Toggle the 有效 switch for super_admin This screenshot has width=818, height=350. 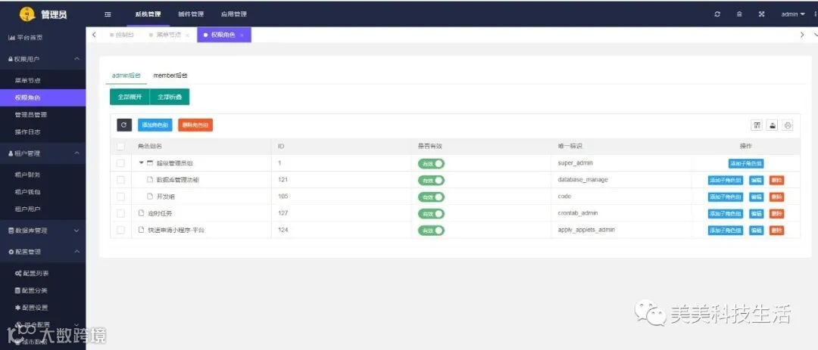[x=431, y=163]
